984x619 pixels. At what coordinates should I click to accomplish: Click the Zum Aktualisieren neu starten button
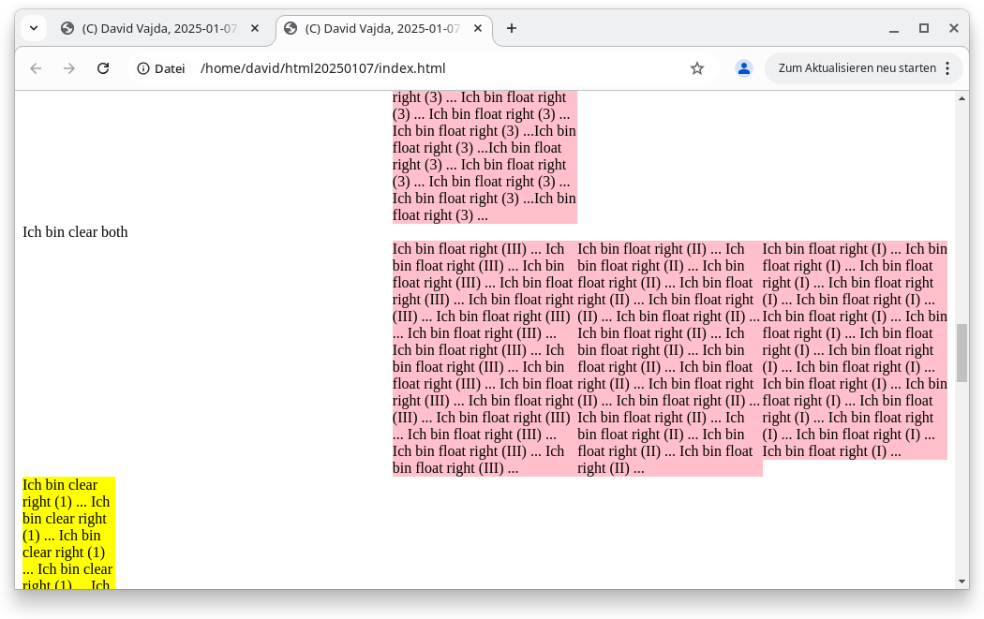(855, 67)
